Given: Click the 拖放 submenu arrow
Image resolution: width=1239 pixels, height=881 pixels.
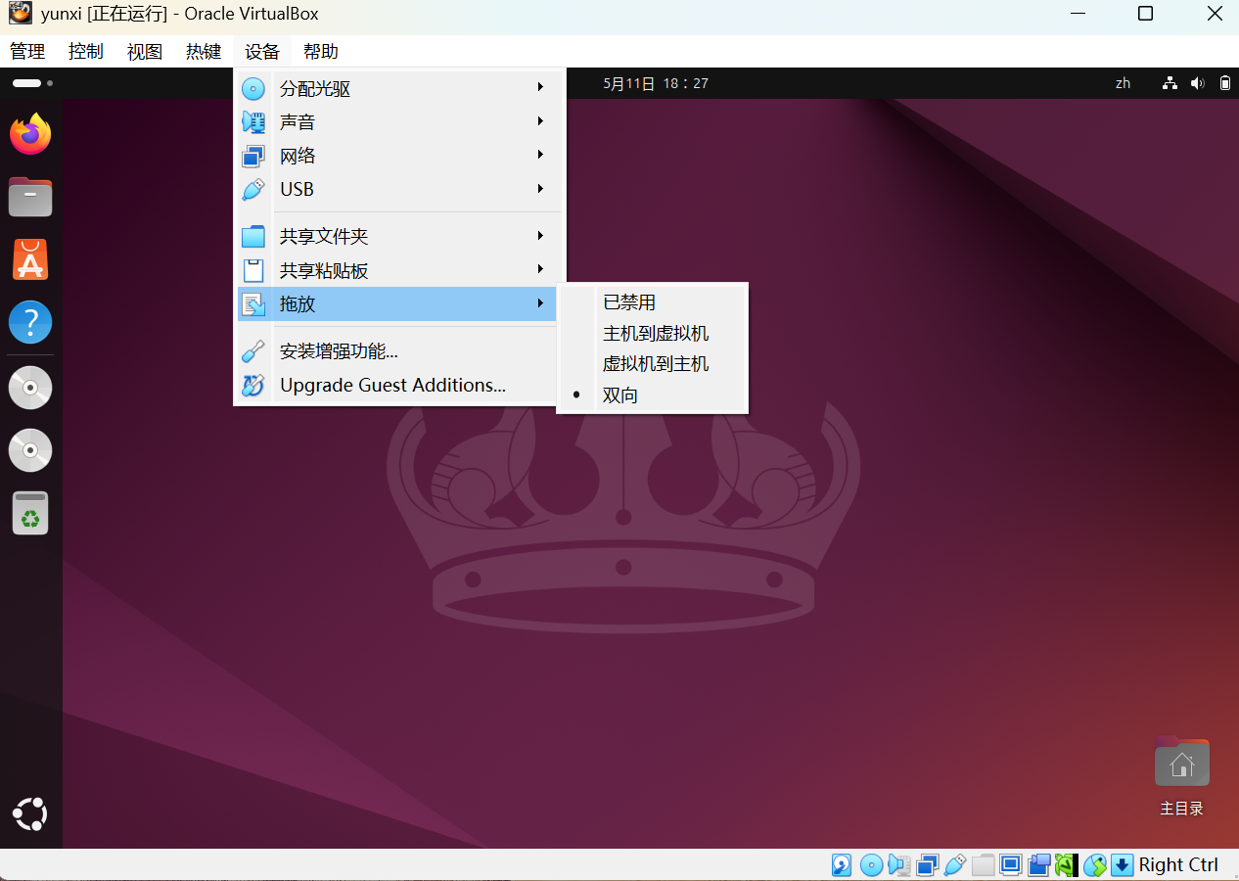Looking at the screenshot, I should (x=540, y=303).
